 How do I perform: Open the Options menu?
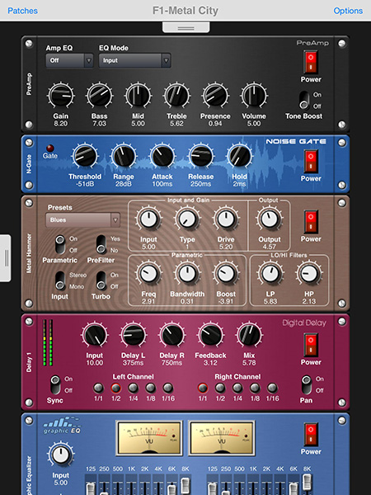pos(348,11)
